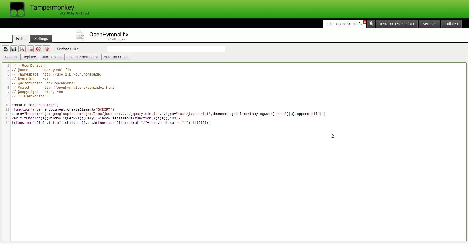
Task: Click the @namespace homepage URL line
Action: pyautogui.click(x=57, y=74)
